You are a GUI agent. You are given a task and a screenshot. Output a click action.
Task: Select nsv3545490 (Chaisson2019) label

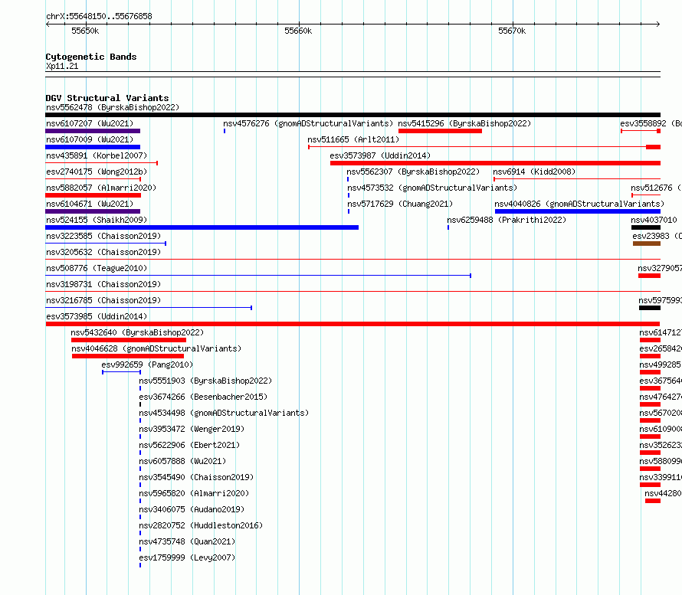coord(196,477)
